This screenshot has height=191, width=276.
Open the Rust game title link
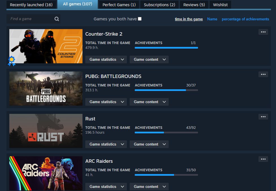click(x=90, y=119)
